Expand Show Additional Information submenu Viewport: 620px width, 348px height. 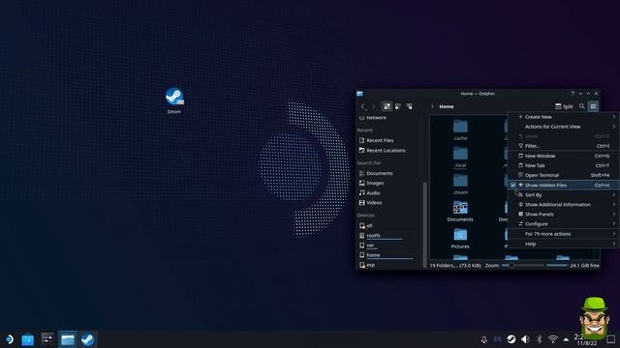[564, 204]
